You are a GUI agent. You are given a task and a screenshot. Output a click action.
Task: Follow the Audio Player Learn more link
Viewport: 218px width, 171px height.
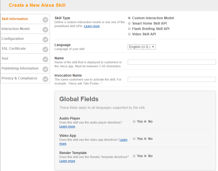pos(67,127)
